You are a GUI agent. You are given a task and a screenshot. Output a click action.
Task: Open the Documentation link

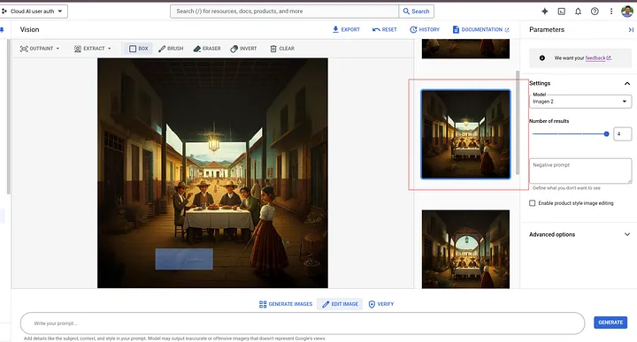click(481, 30)
